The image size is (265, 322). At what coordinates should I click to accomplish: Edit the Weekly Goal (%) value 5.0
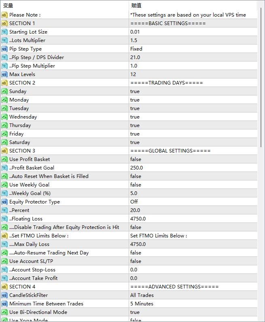click(x=193, y=193)
